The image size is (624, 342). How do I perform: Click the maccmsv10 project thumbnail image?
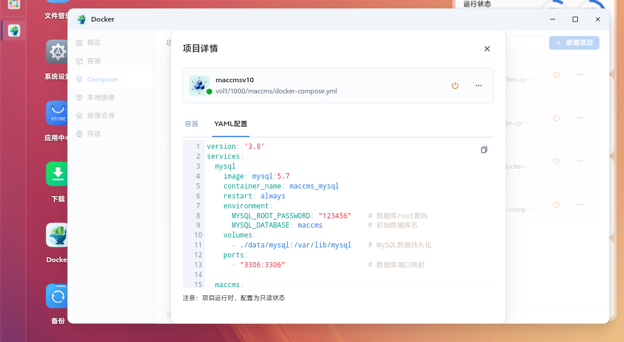pos(200,85)
